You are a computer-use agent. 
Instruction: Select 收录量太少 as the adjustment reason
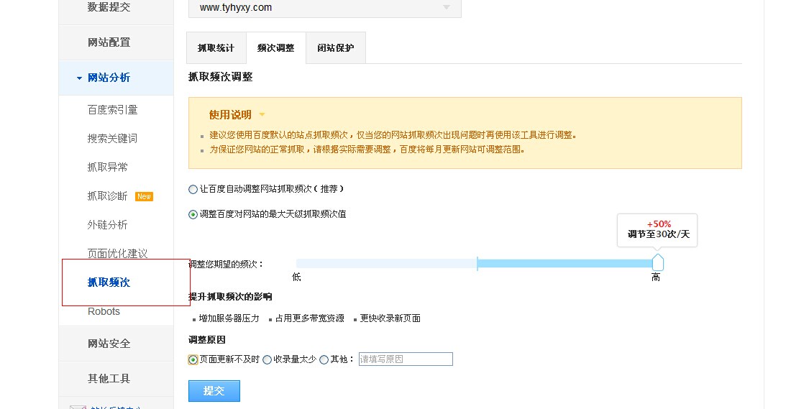(268, 359)
